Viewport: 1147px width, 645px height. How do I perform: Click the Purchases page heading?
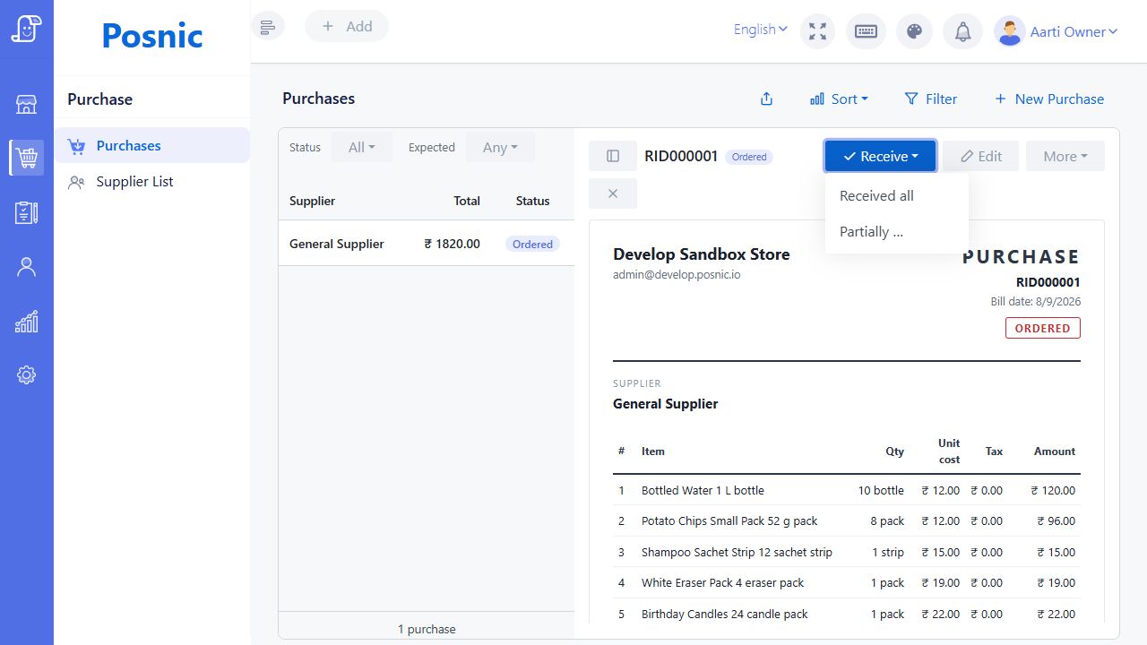click(x=318, y=99)
